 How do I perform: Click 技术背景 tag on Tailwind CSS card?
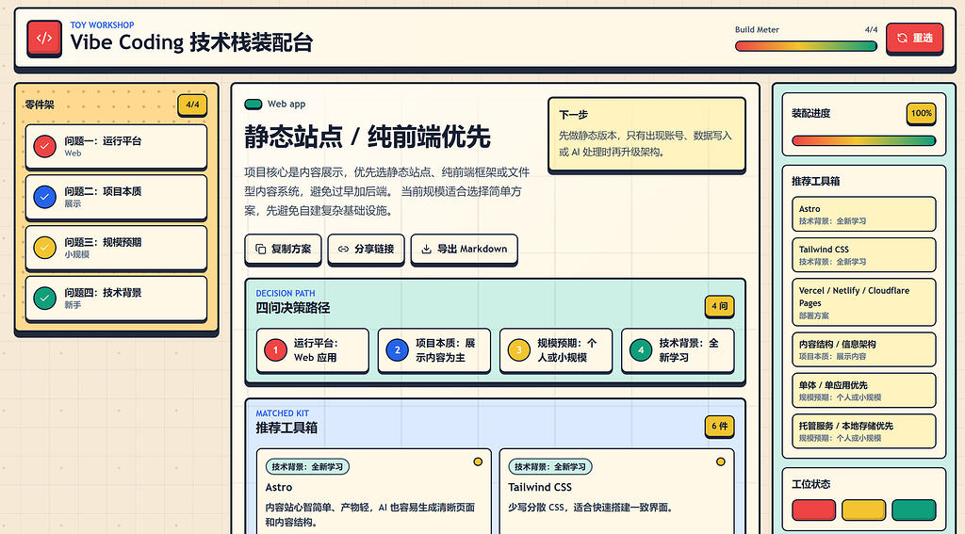coord(550,467)
